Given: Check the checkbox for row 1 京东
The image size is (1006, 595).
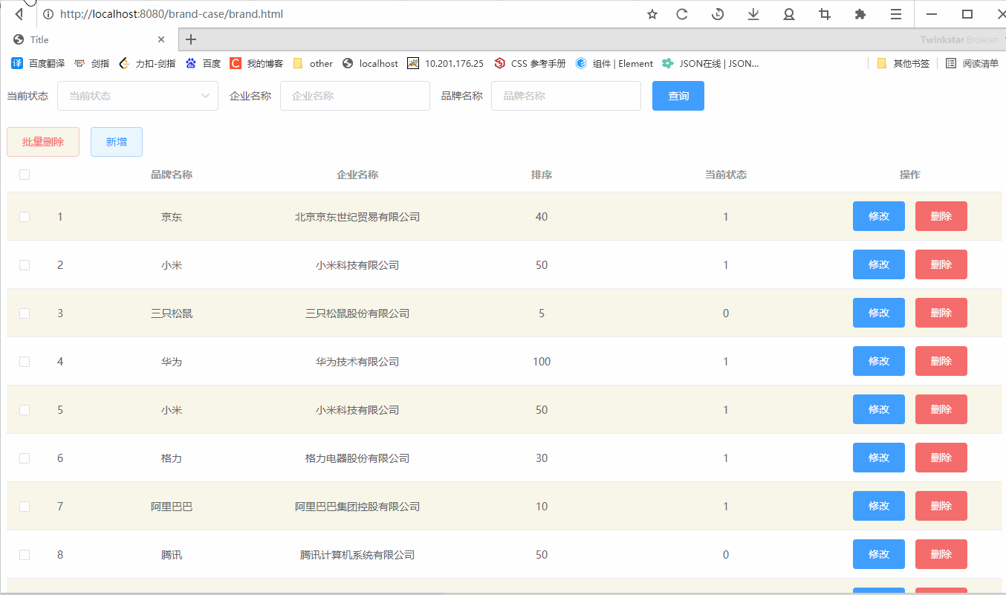Looking at the screenshot, I should tap(25, 217).
